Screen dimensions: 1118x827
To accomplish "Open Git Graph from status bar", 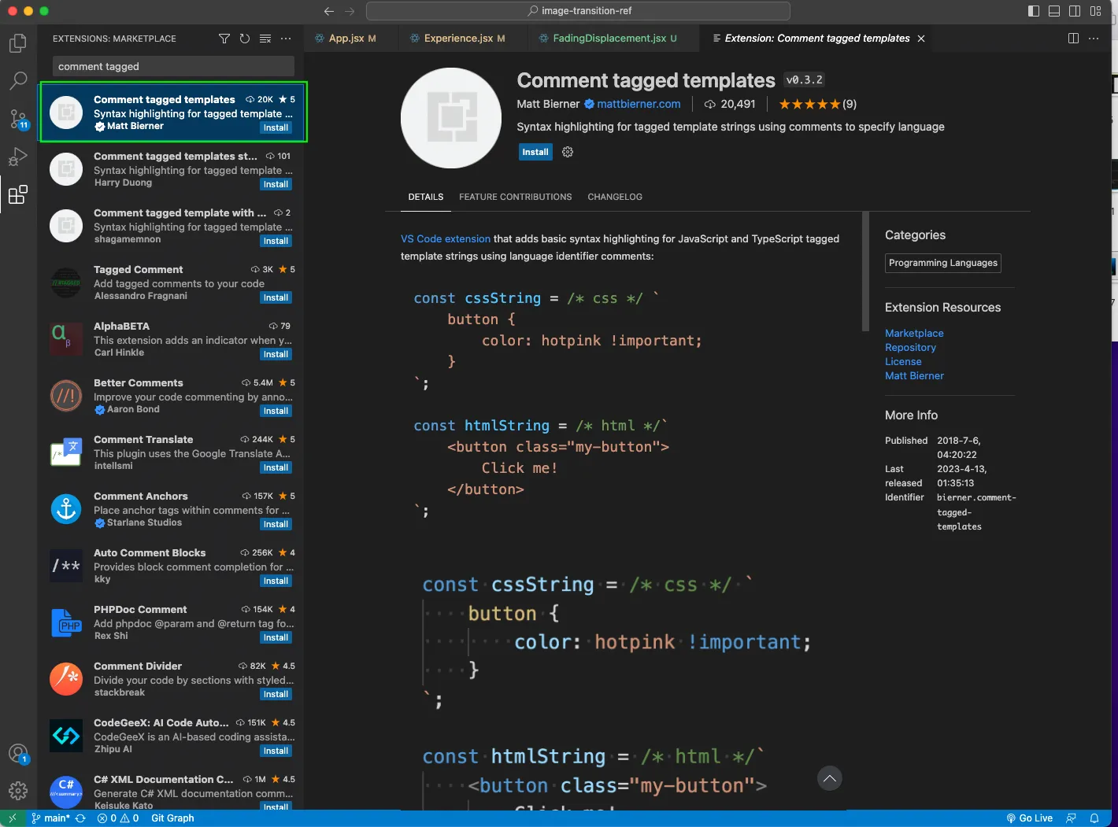I will point(172,818).
